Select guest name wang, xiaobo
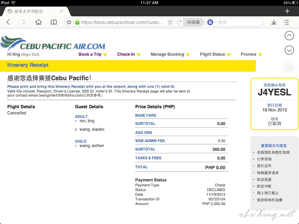The image size is (299, 224). (92, 129)
